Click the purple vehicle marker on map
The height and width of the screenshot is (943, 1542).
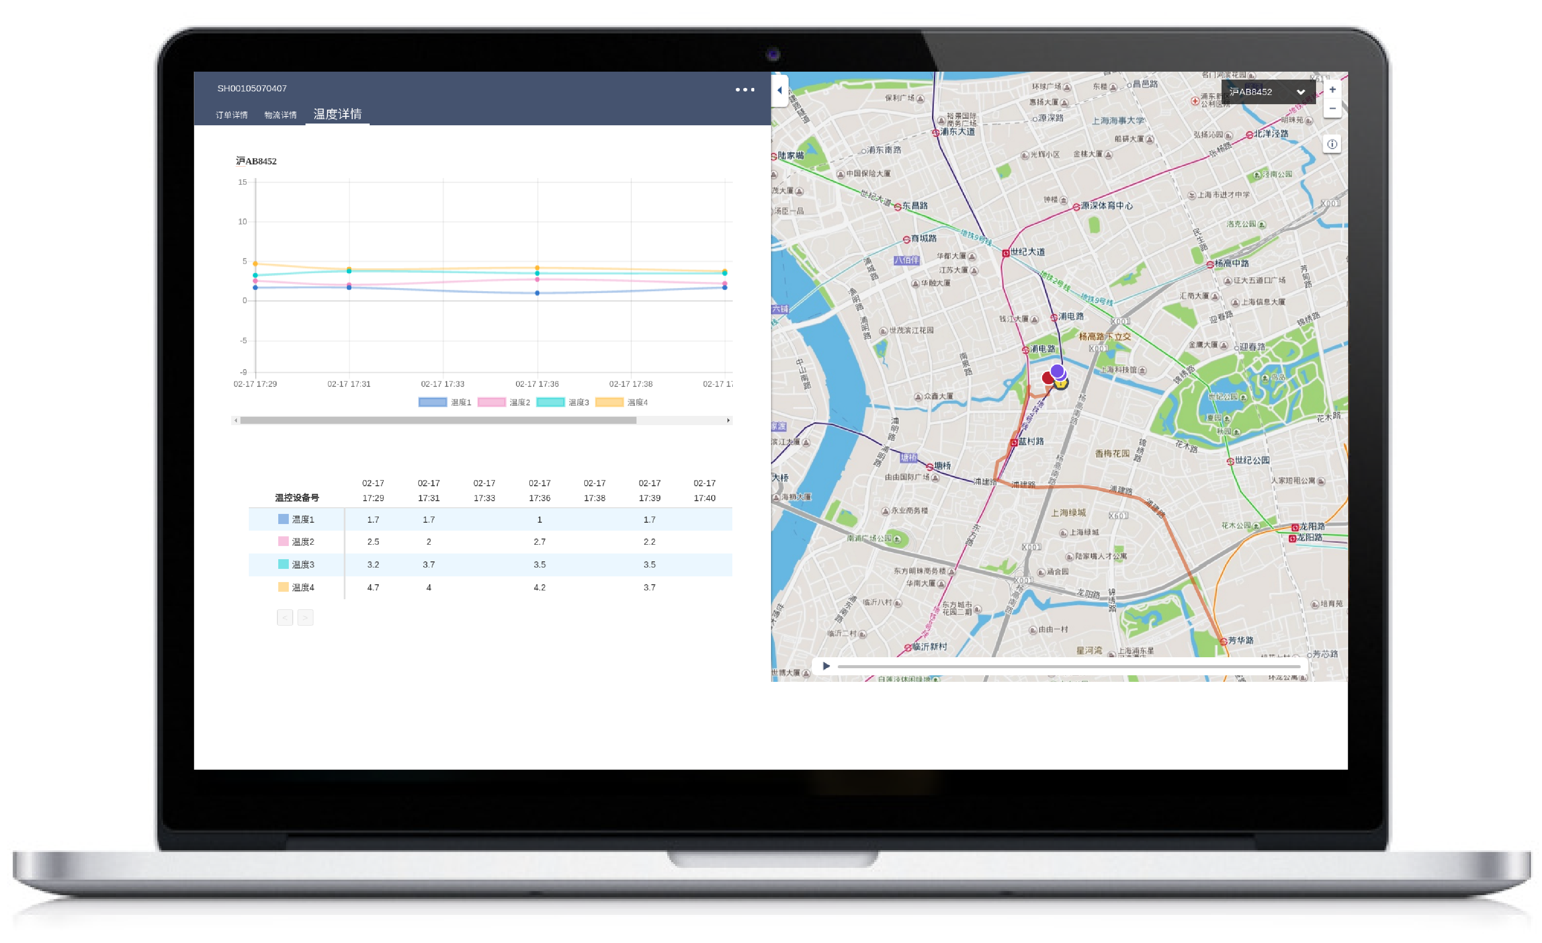coord(1057,371)
